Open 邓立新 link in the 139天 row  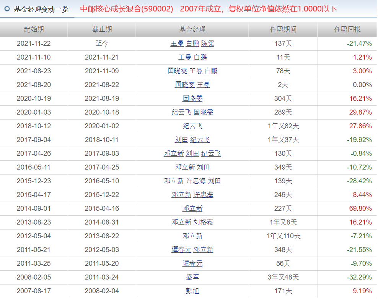click(x=174, y=181)
